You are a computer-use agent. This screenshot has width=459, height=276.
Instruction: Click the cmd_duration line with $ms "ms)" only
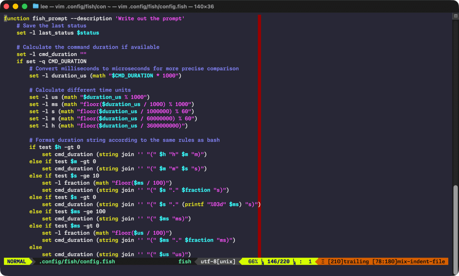click(x=116, y=219)
